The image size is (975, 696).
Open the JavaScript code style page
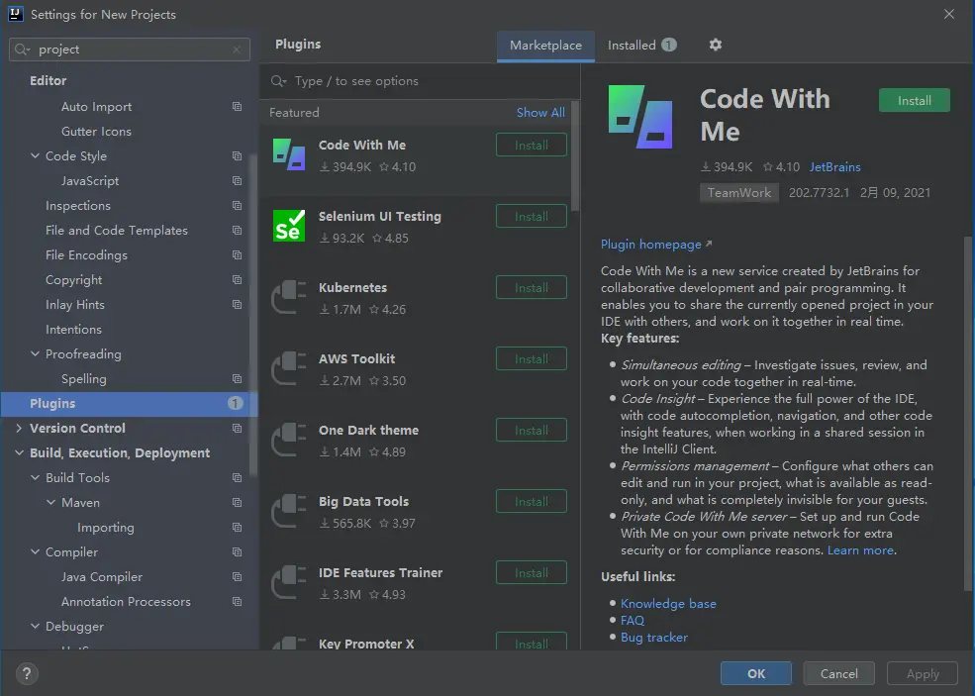[90, 181]
